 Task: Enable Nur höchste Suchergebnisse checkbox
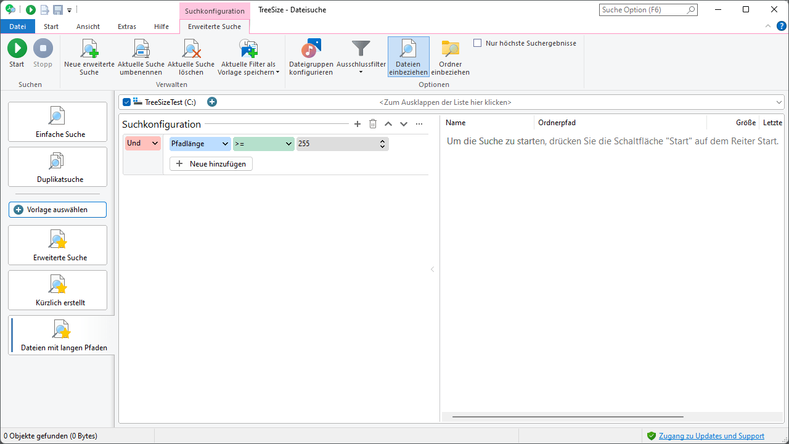click(x=478, y=43)
